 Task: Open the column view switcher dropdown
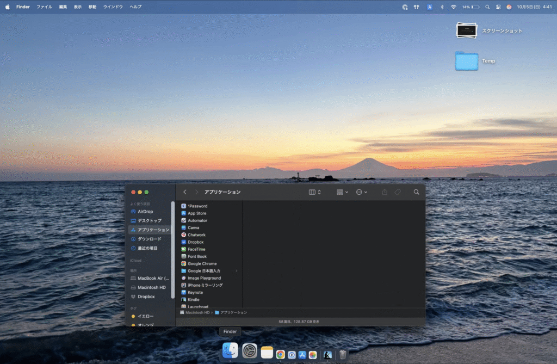tap(315, 192)
